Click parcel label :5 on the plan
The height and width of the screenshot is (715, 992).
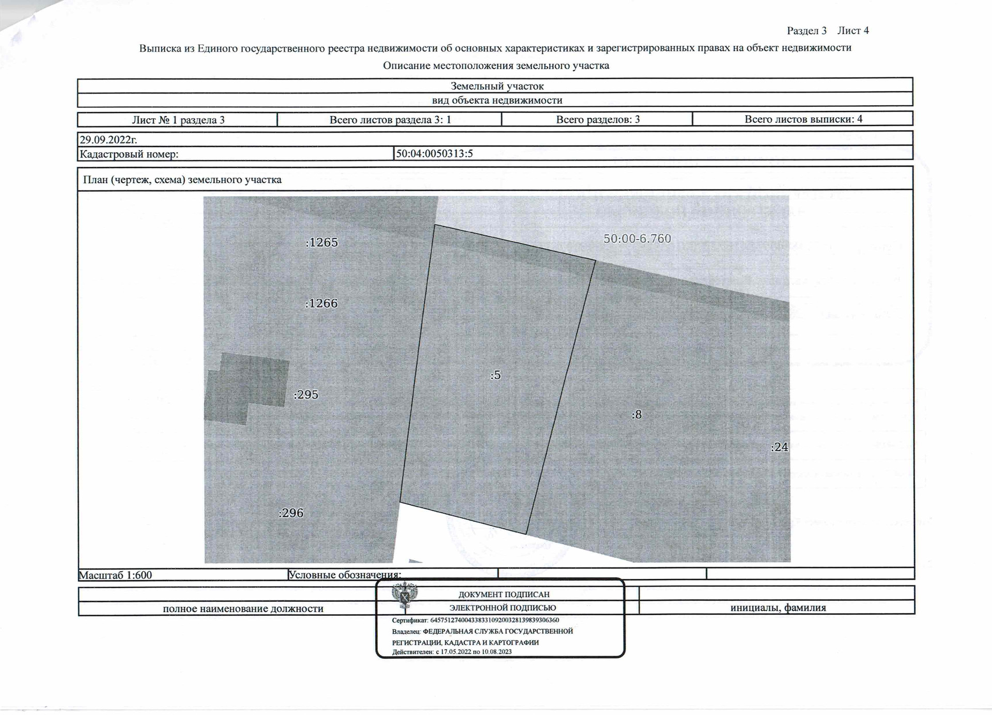[x=495, y=375]
